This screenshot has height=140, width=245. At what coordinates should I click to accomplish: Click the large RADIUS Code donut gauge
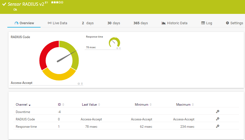[x=59, y=60]
